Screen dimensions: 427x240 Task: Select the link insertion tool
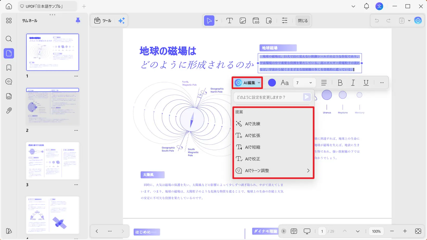pos(256,21)
